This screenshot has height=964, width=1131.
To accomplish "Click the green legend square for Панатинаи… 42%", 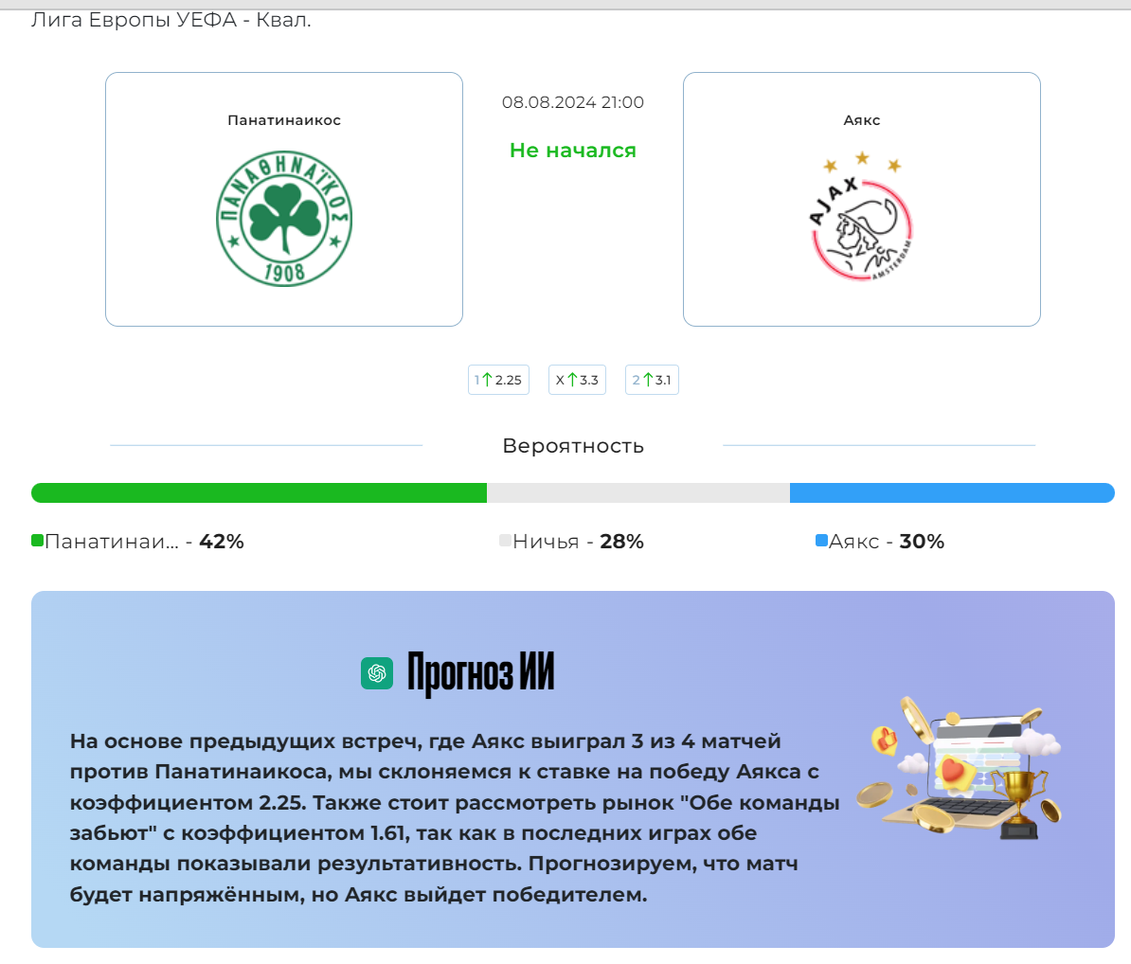I will 38,541.
